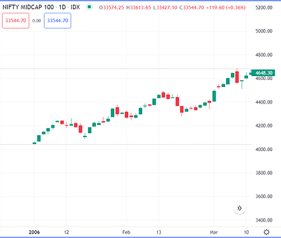The width and height of the screenshot is (281, 238).
Task: Click the low value L33427.10
Action: click(x=166, y=8)
